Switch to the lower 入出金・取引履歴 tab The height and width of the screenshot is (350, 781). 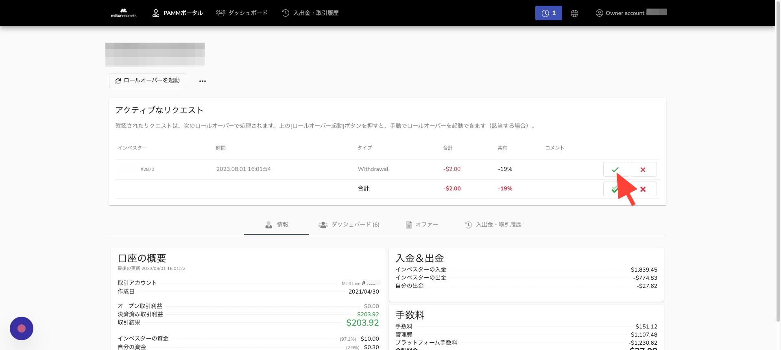tap(493, 225)
